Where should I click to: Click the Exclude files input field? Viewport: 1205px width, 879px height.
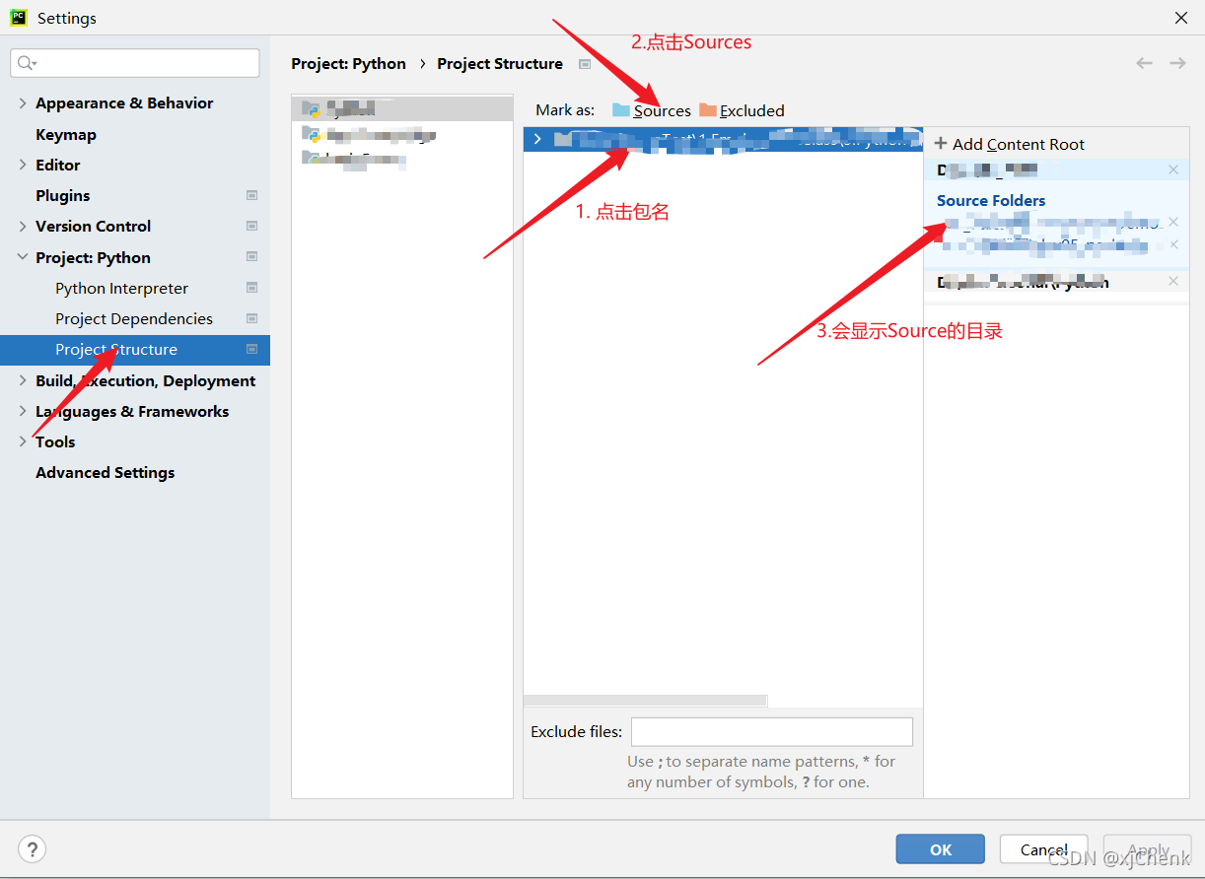click(x=772, y=732)
